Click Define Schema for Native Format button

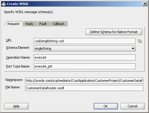[114, 32]
